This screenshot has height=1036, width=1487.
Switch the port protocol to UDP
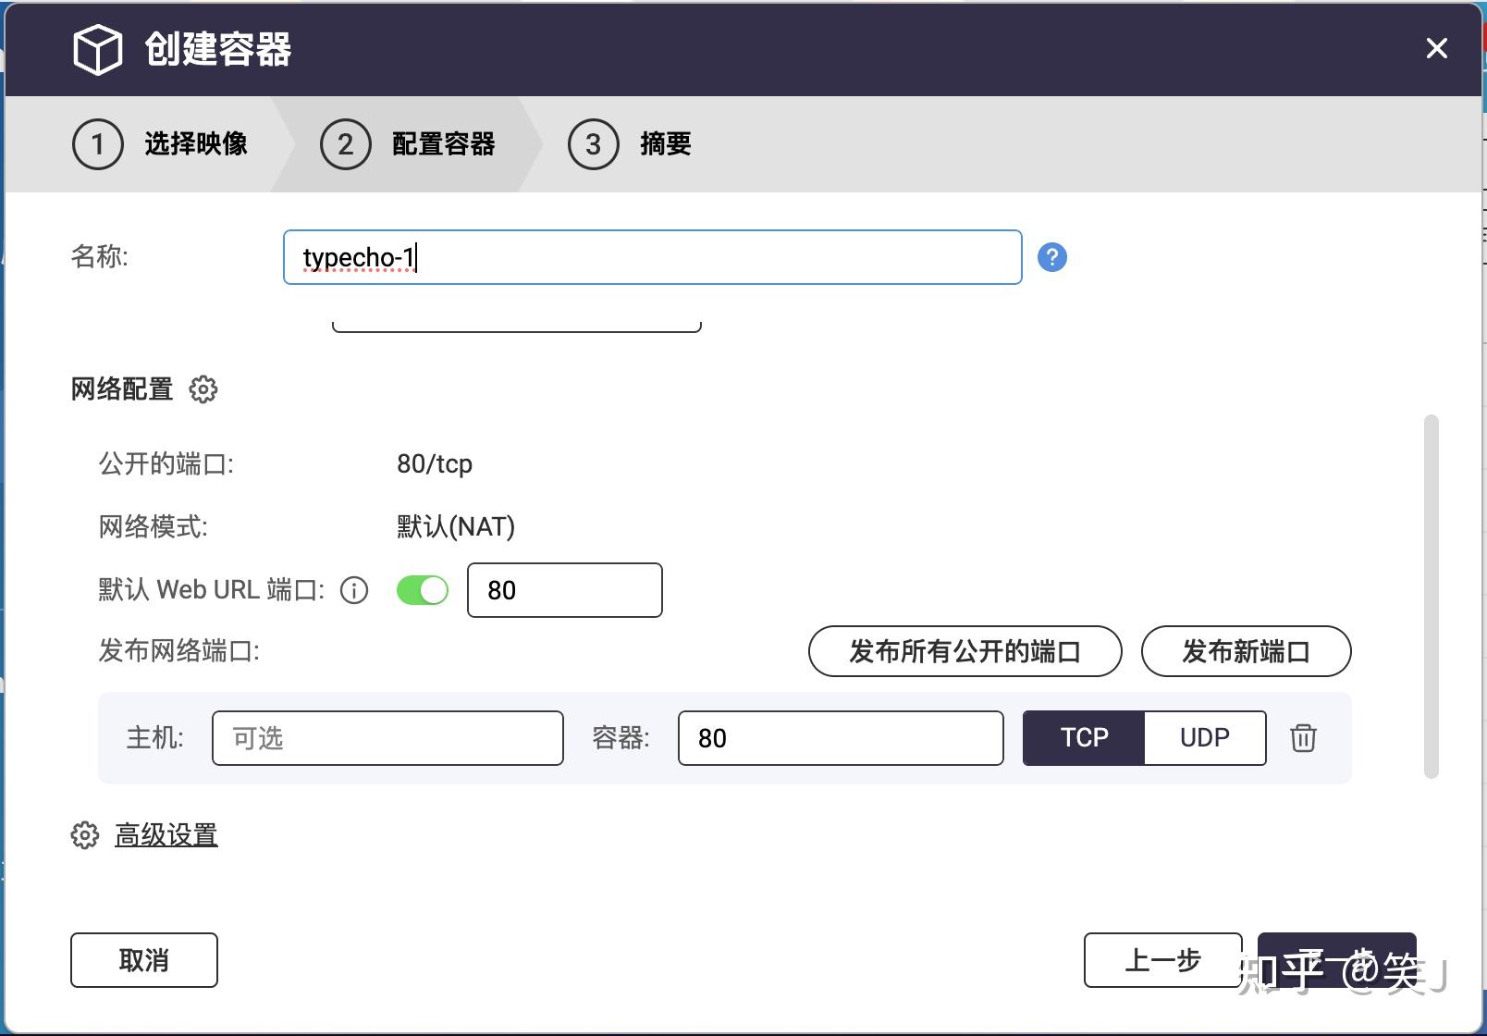[1204, 738]
